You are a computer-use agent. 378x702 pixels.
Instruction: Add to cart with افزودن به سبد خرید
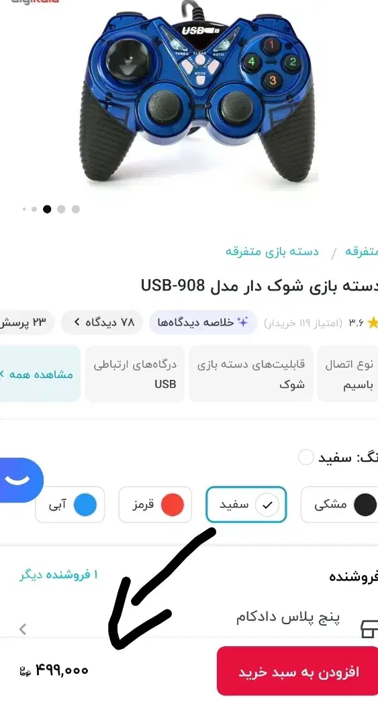(x=297, y=671)
